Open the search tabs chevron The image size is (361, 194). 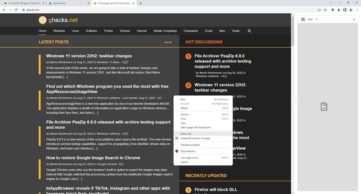(x=331, y=2)
